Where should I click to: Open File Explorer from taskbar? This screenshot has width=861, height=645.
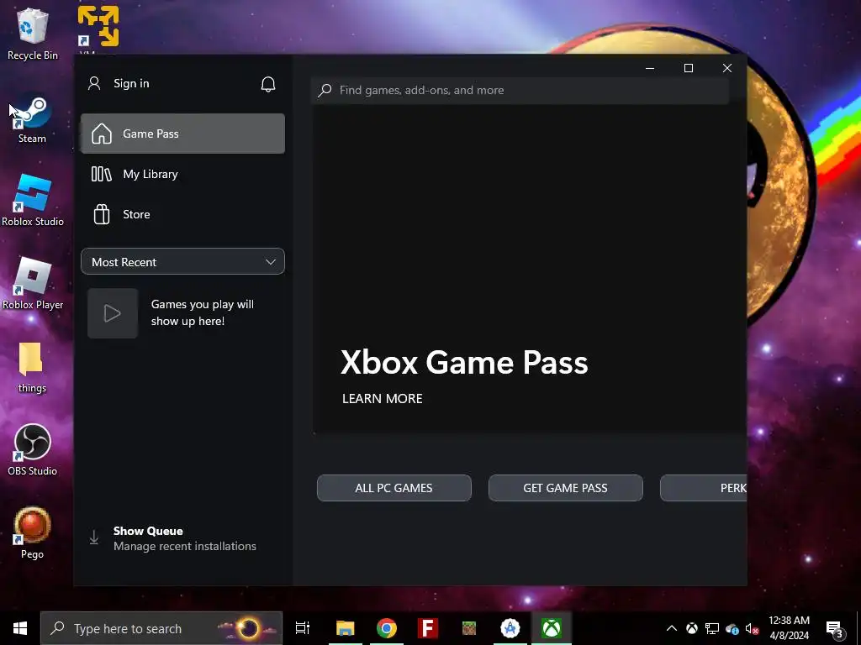[x=346, y=628]
